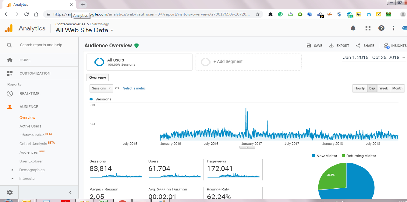
Task: Click the green 26.3% pie slice
Action: pyautogui.click(x=333, y=176)
